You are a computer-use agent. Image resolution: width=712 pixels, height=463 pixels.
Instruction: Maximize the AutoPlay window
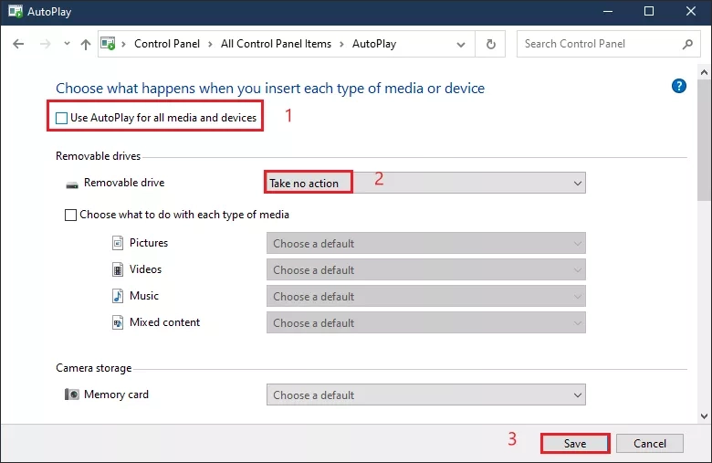click(x=649, y=11)
